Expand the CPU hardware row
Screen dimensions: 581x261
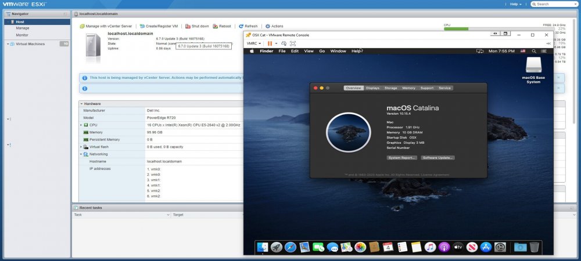pyautogui.click(x=81, y=125)
